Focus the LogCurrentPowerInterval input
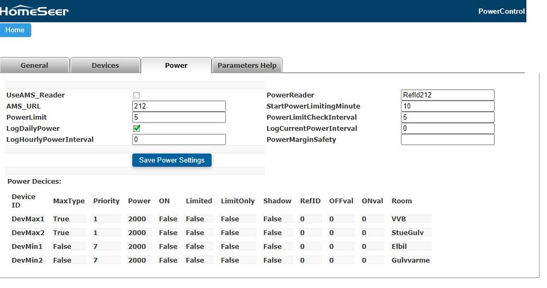This screenshot has width=547, height=288. (x=447, y=128)
